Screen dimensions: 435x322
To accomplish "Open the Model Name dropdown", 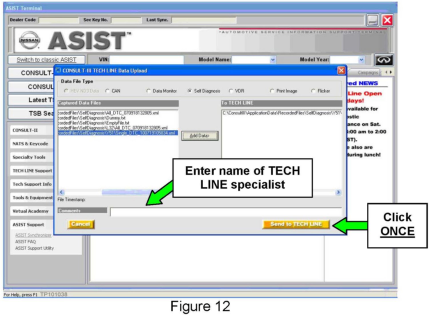I will [273, 60].
